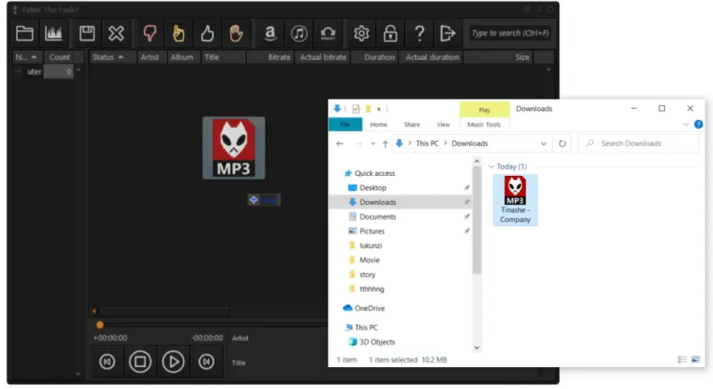Select Documents in navigation pane

coord(378,216)
